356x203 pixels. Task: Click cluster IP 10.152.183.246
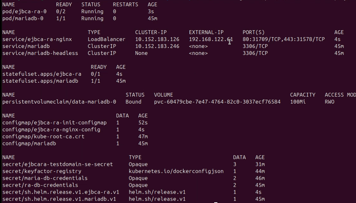[157, 46]
